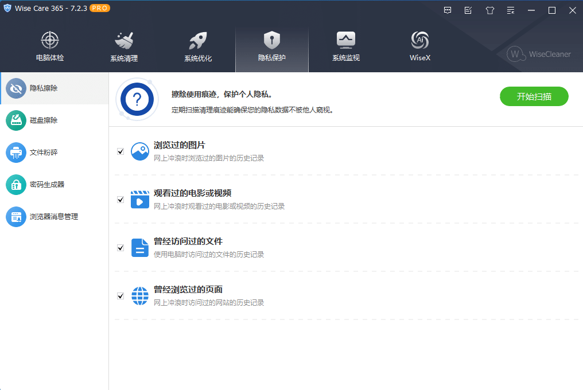Open the 密码生成器 password generator
The width and height of the screenshot is (583, 390).
pyautogui.click(x=47, y=185)
